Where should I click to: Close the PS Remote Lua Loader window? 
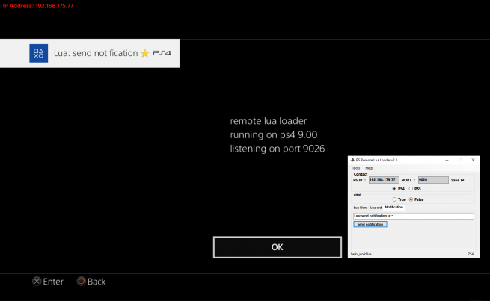pos(473,160)
